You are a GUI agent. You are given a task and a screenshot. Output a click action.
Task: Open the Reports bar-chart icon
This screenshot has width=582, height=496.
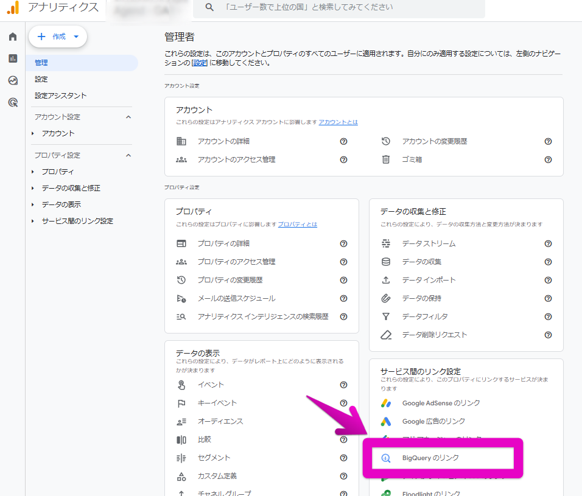pyautogui.click(x=13, y=58)
